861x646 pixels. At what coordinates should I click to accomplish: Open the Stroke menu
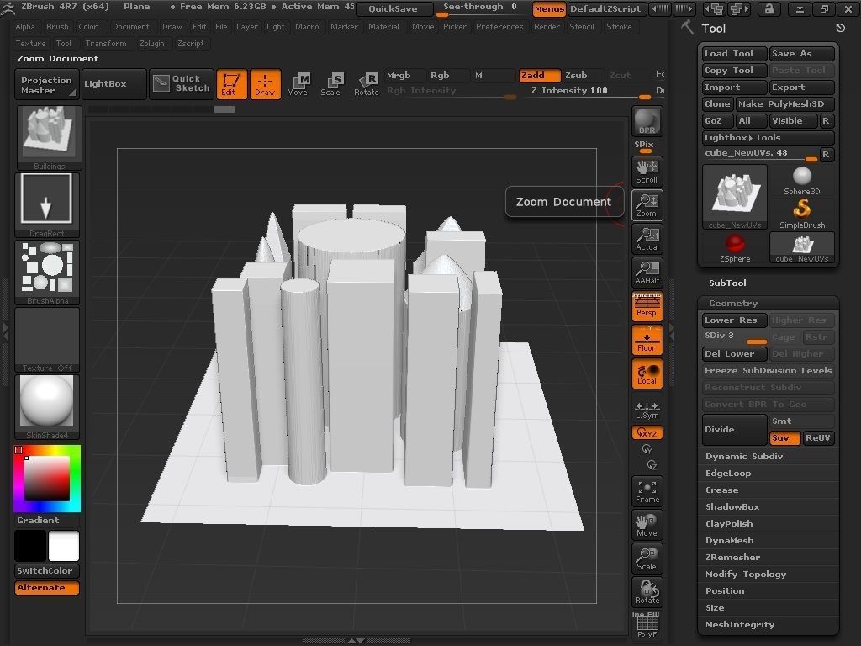[619, 26]
